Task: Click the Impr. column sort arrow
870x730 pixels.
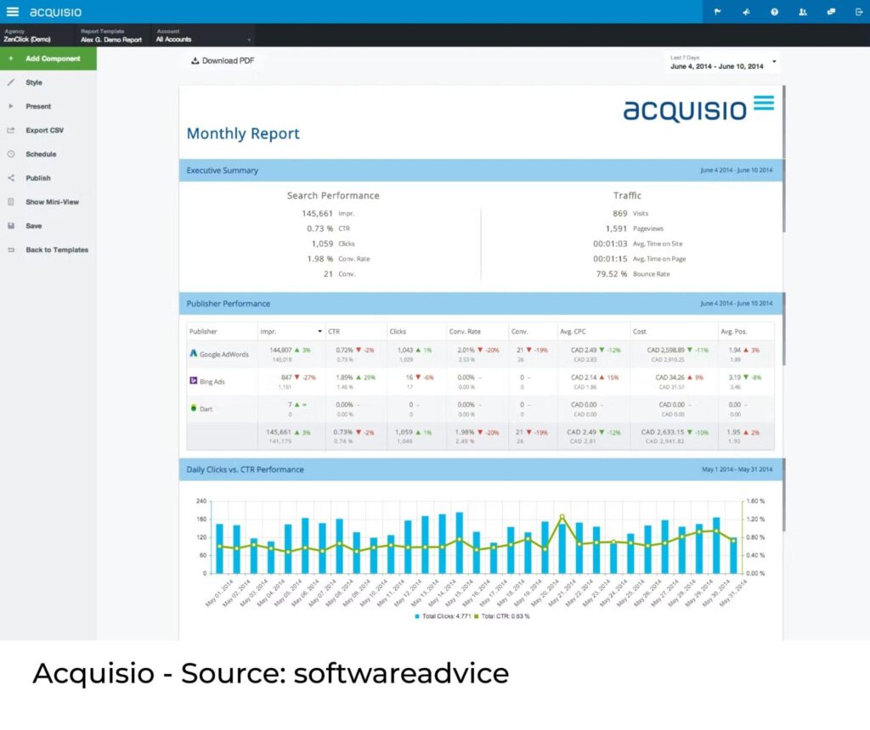Action: (x=319, y=331)
